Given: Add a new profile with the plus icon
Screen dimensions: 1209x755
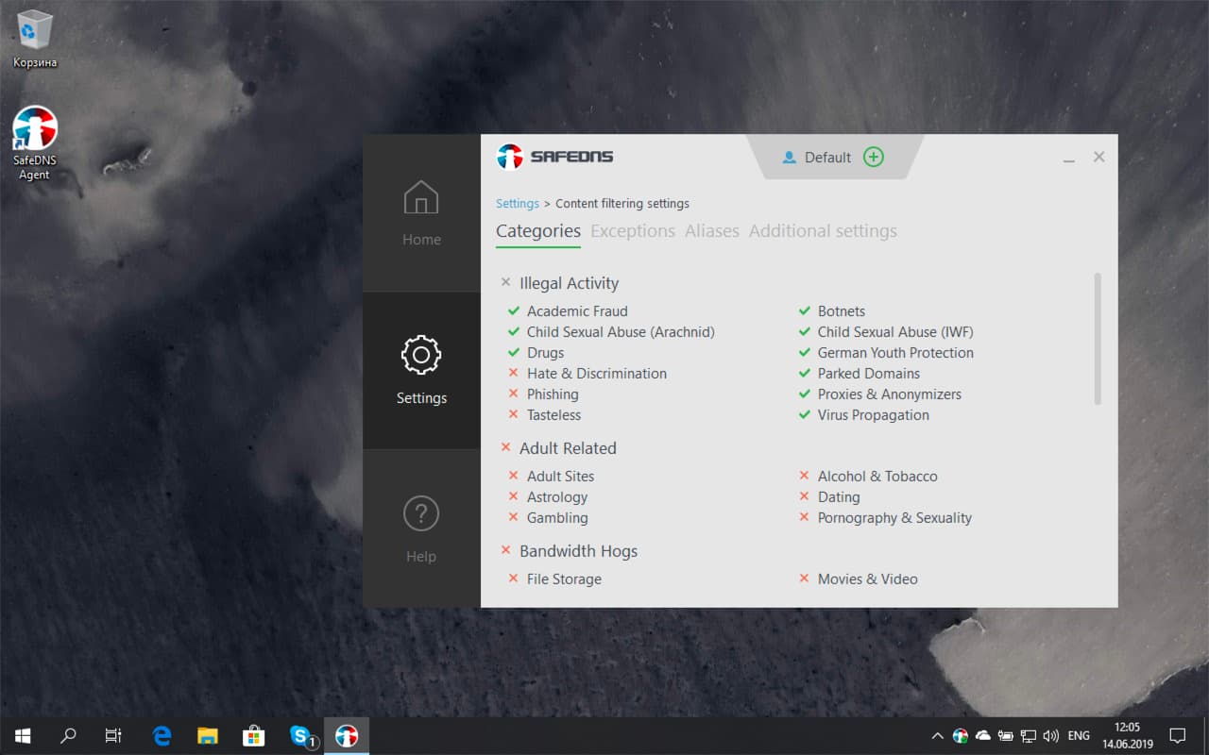Looking at the screenshot, I should coord(873,157).
